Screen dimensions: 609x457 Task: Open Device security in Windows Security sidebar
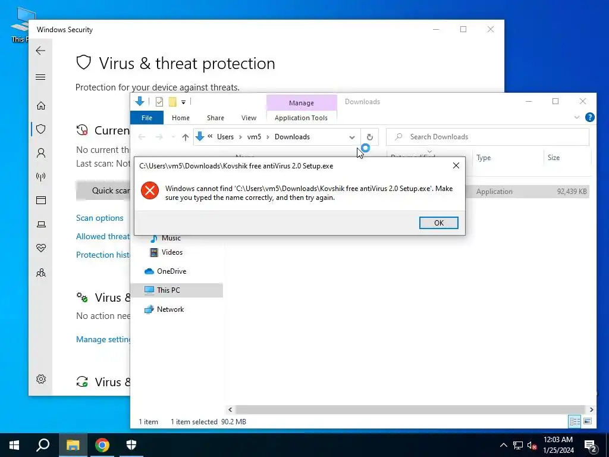(x=41, y=224)
